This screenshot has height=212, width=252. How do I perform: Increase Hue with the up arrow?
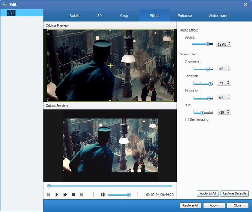[x=228, y=111]
